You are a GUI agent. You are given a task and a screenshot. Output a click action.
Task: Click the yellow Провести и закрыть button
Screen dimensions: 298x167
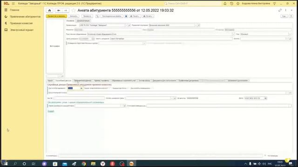coord(56,16)
